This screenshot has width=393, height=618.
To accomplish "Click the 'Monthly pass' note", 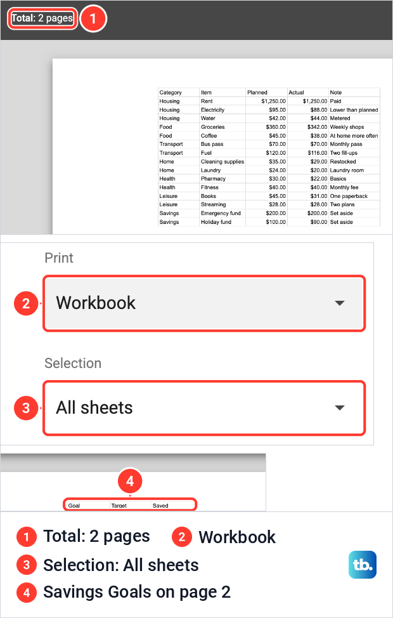I will 346,144.
